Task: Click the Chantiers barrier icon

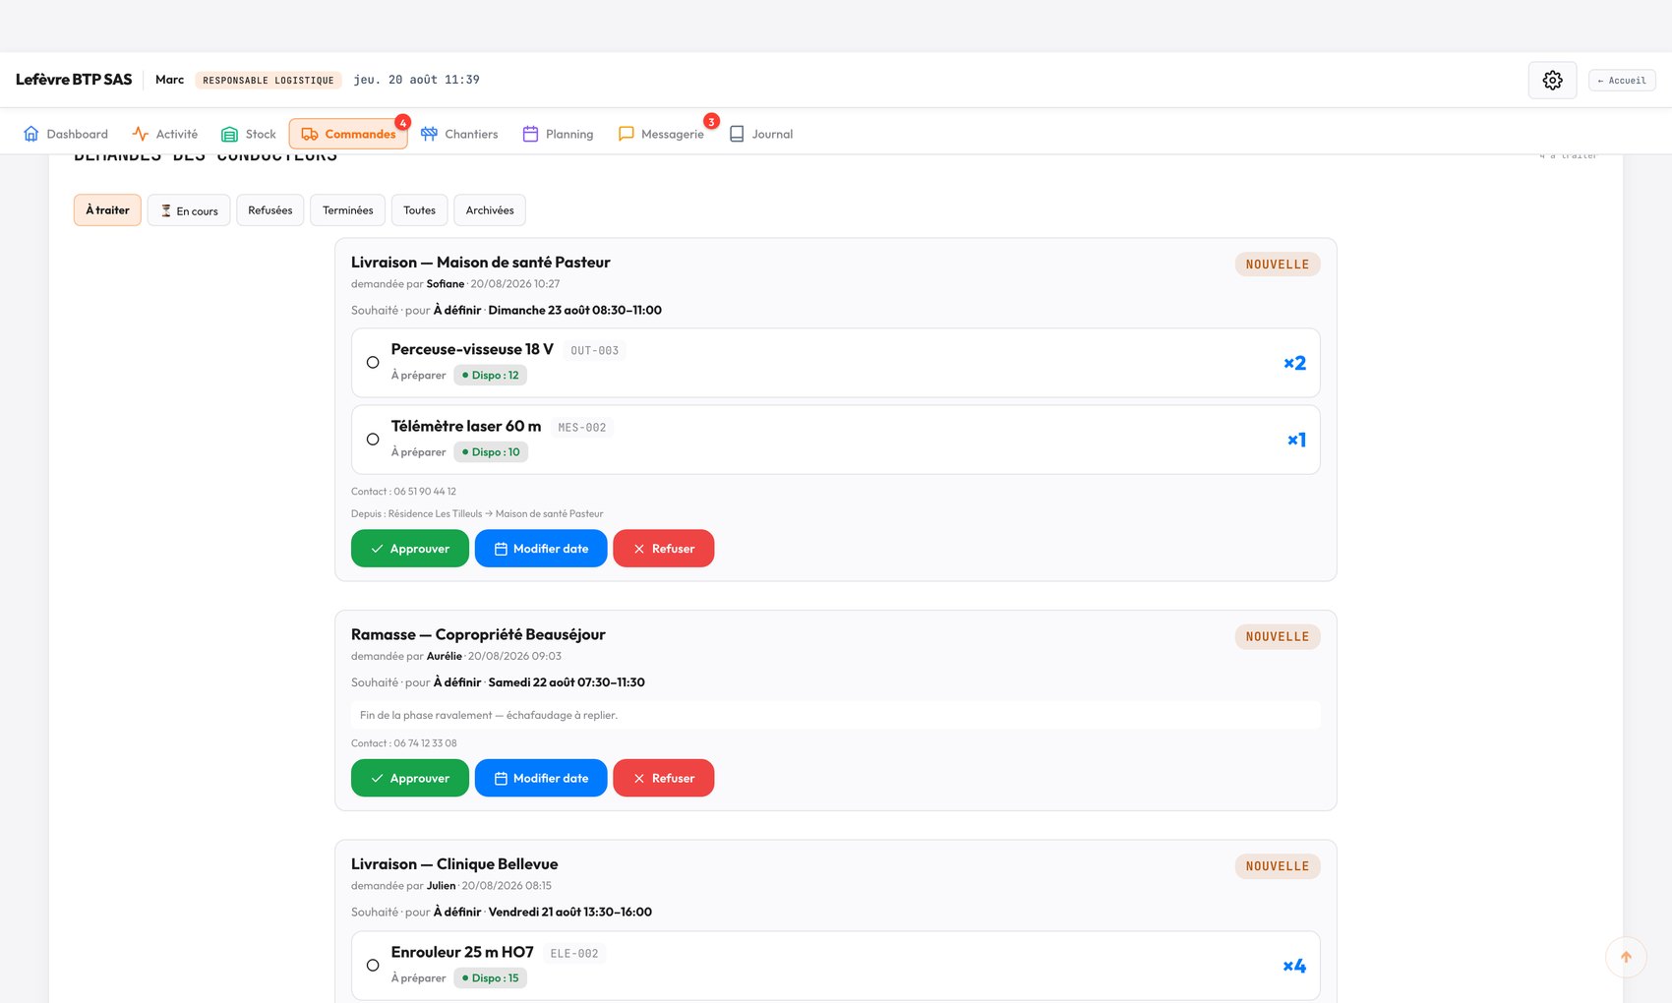Action: point(429,134)
